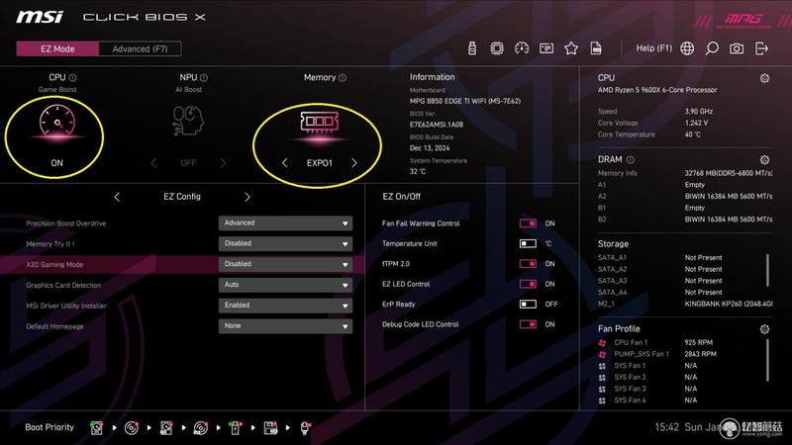This screenshot has height=445, width=792.
Task: Select X3D Gaming Mode row label
Action: click(x=54, y=265)
